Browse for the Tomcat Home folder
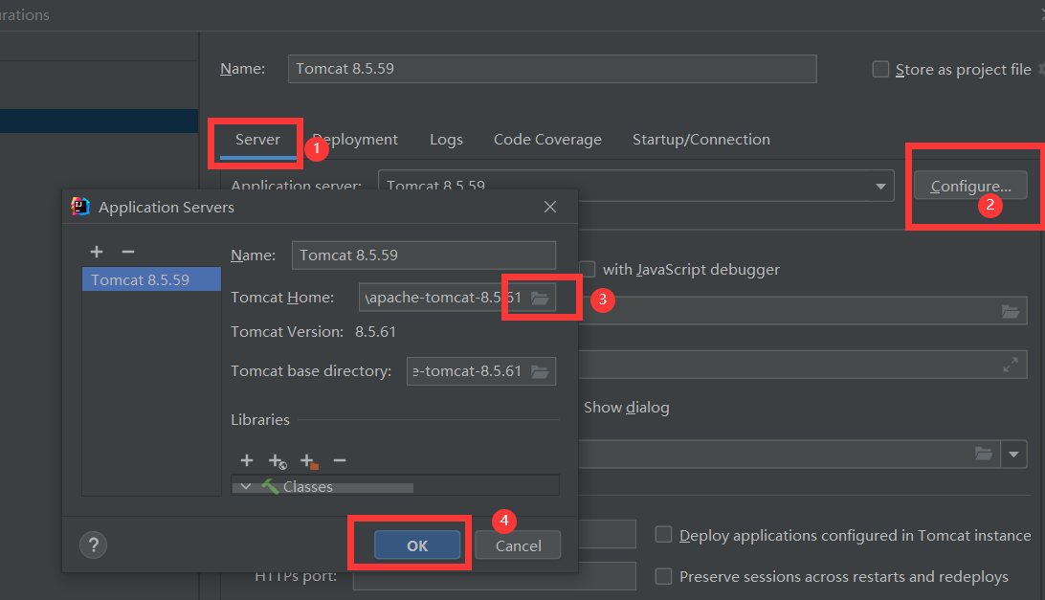Image resolution: width=1045 pixels, height=600 pixels. (x=540, y=298)
